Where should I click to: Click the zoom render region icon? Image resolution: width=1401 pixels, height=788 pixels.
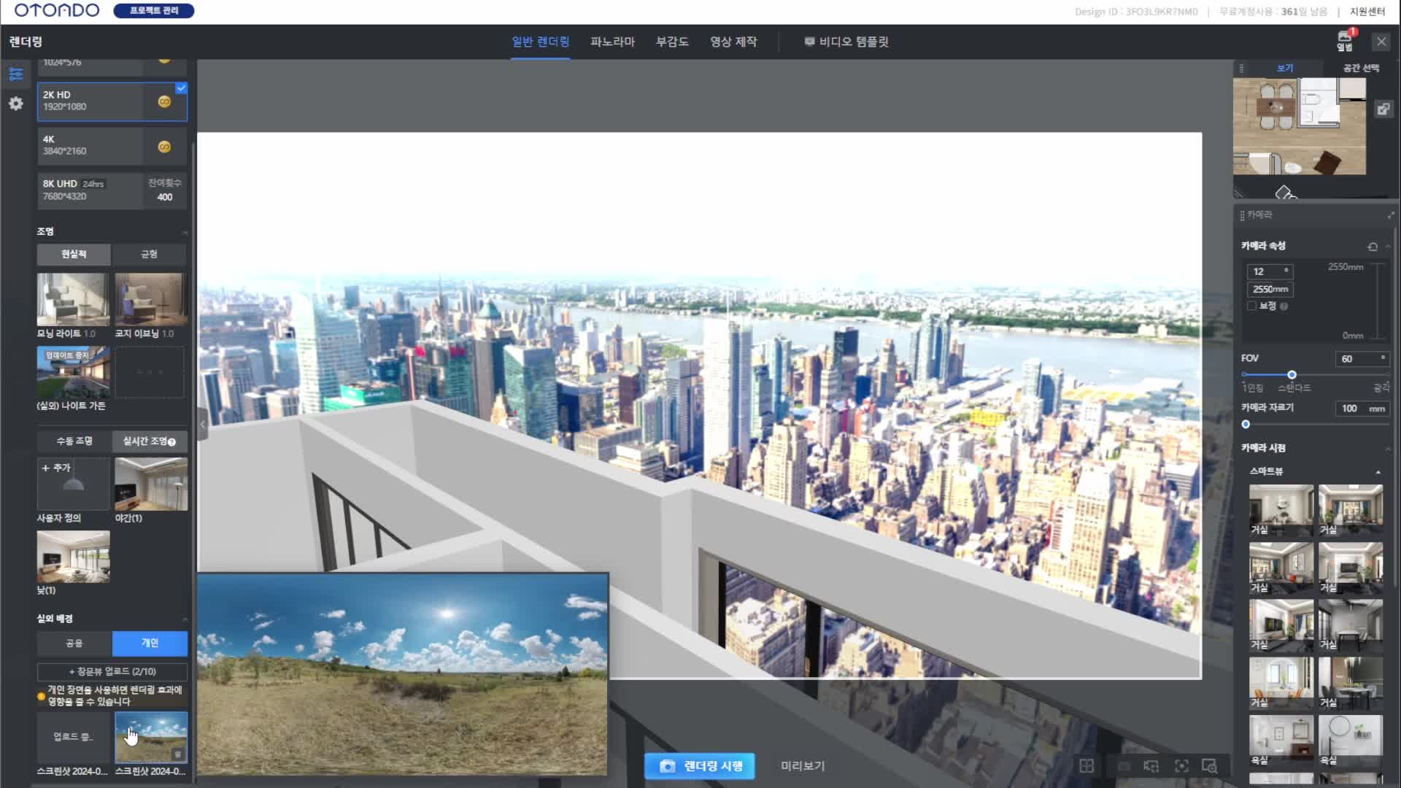click(x=1209, y=766)
